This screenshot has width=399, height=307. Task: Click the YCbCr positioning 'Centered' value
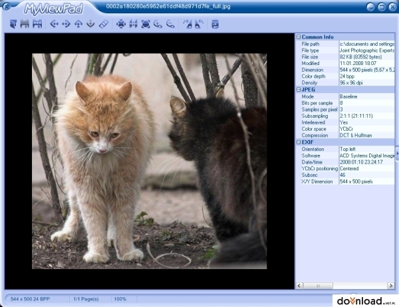[349, 169]
